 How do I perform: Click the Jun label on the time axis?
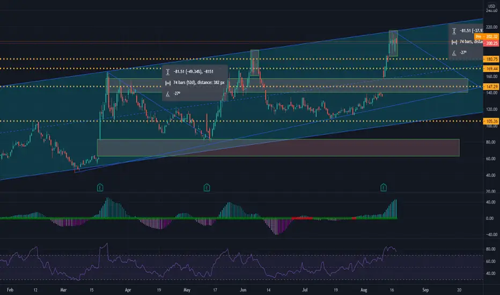[x=243, y=290]
